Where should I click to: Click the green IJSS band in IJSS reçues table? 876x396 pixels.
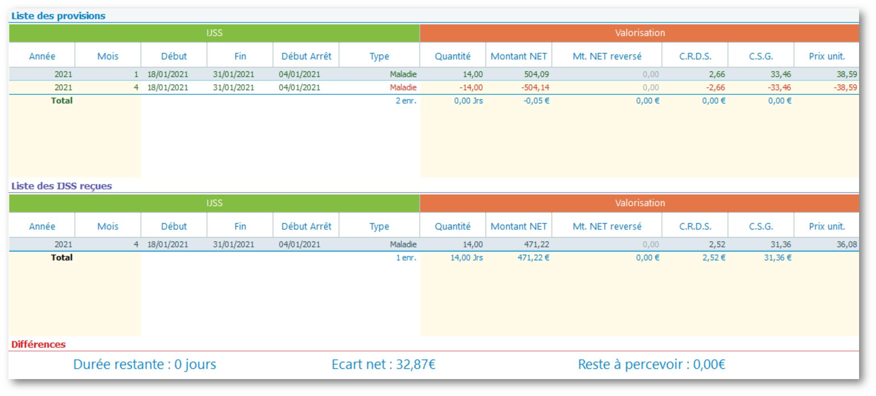214,203
